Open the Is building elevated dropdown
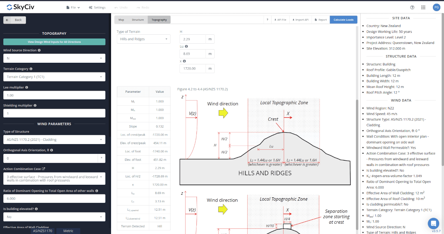This screenshot has height=234, width=444. click(54, 217)
